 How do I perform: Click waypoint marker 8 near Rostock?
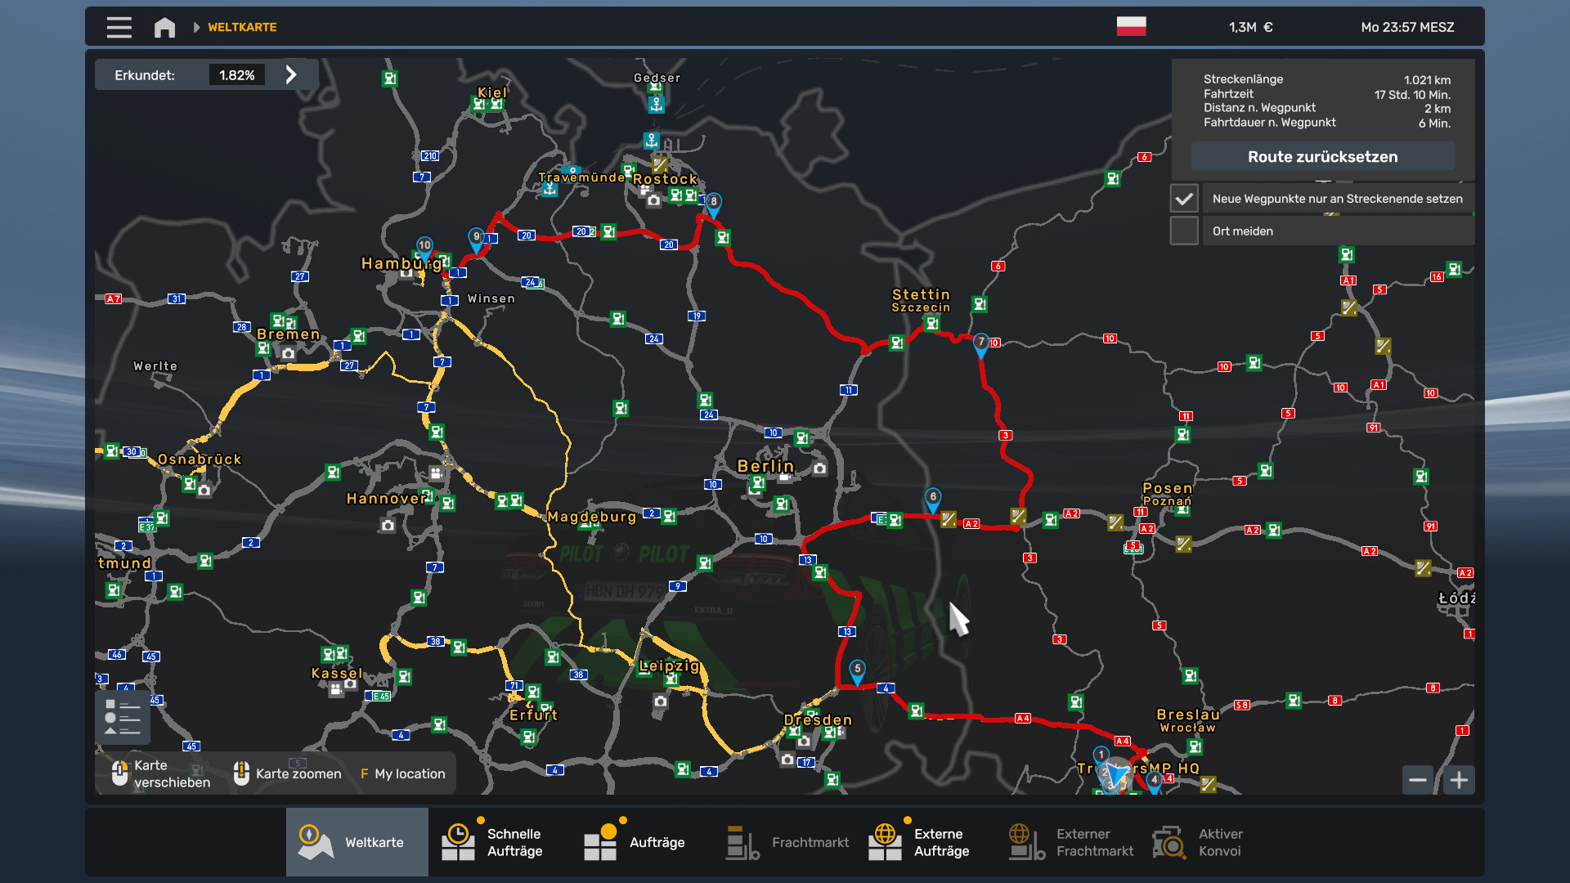pos(713,204)
